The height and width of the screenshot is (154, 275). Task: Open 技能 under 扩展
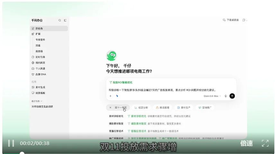pyautogui.click(x=38, y=46)
